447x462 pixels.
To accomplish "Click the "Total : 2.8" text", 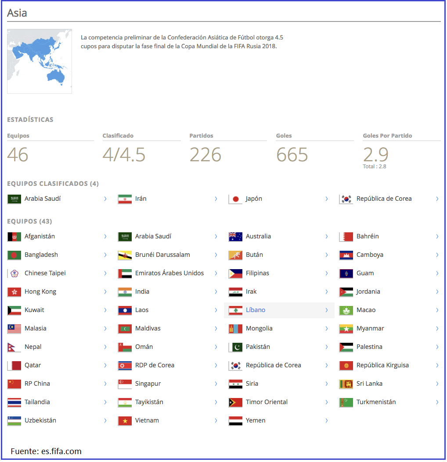I will click(x=375, y=167).
